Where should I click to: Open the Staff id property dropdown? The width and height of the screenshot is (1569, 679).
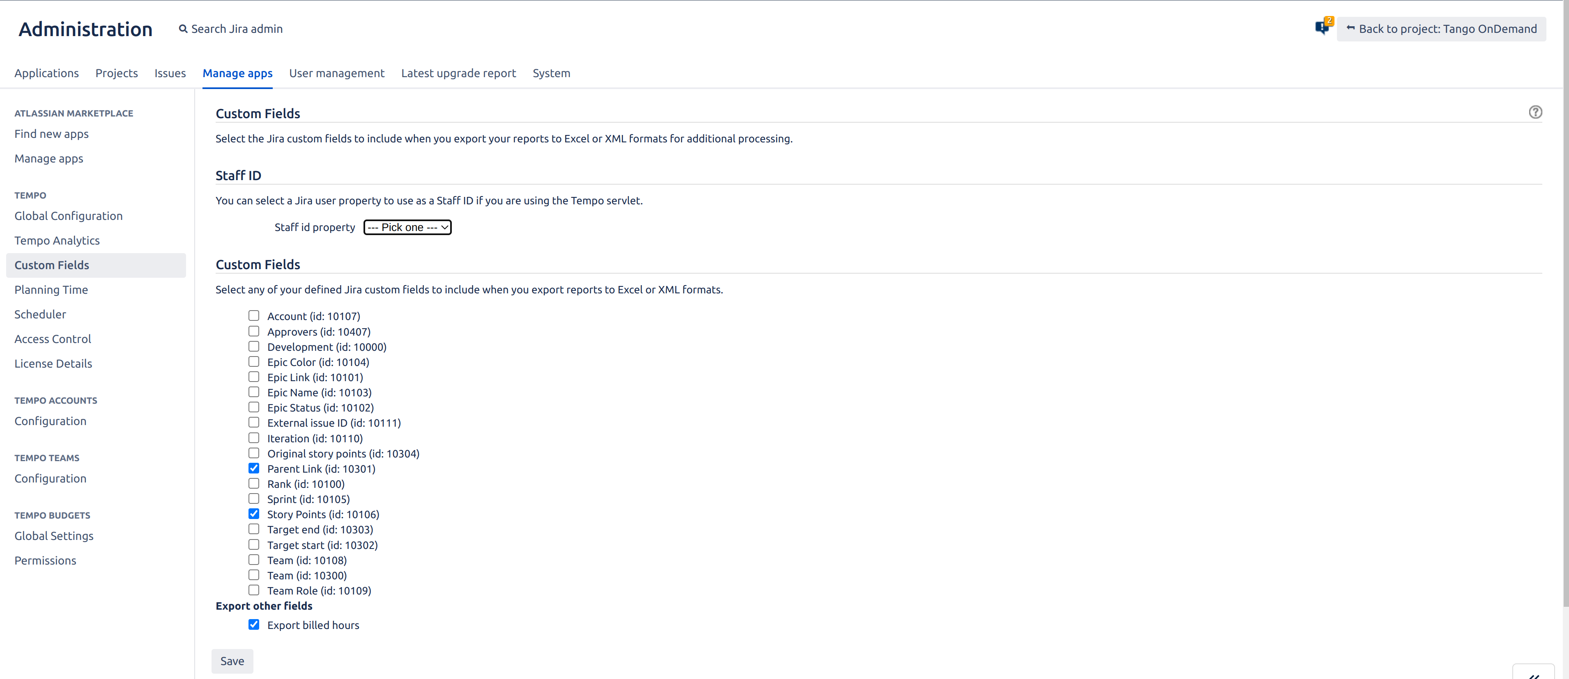pos(407,227)
